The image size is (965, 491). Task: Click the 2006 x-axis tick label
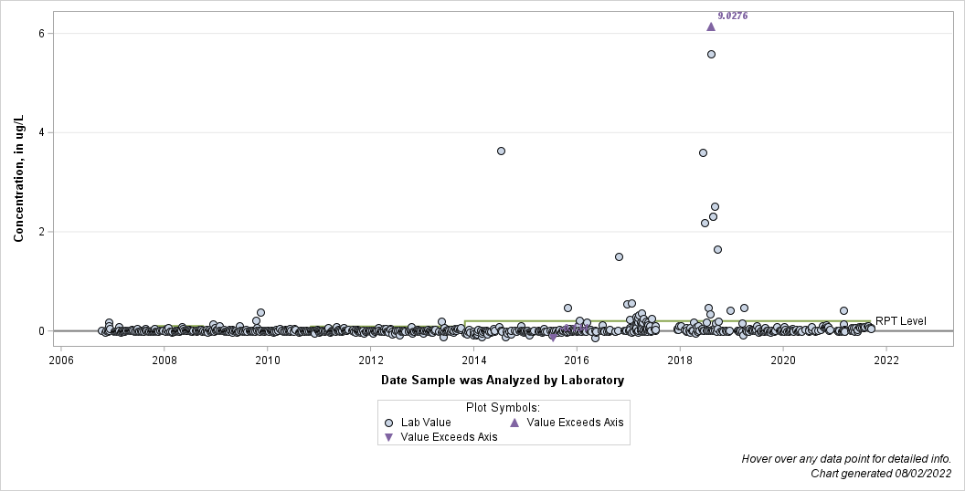coord(61,360)
